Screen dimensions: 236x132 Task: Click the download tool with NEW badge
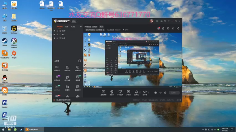(57, 88)
